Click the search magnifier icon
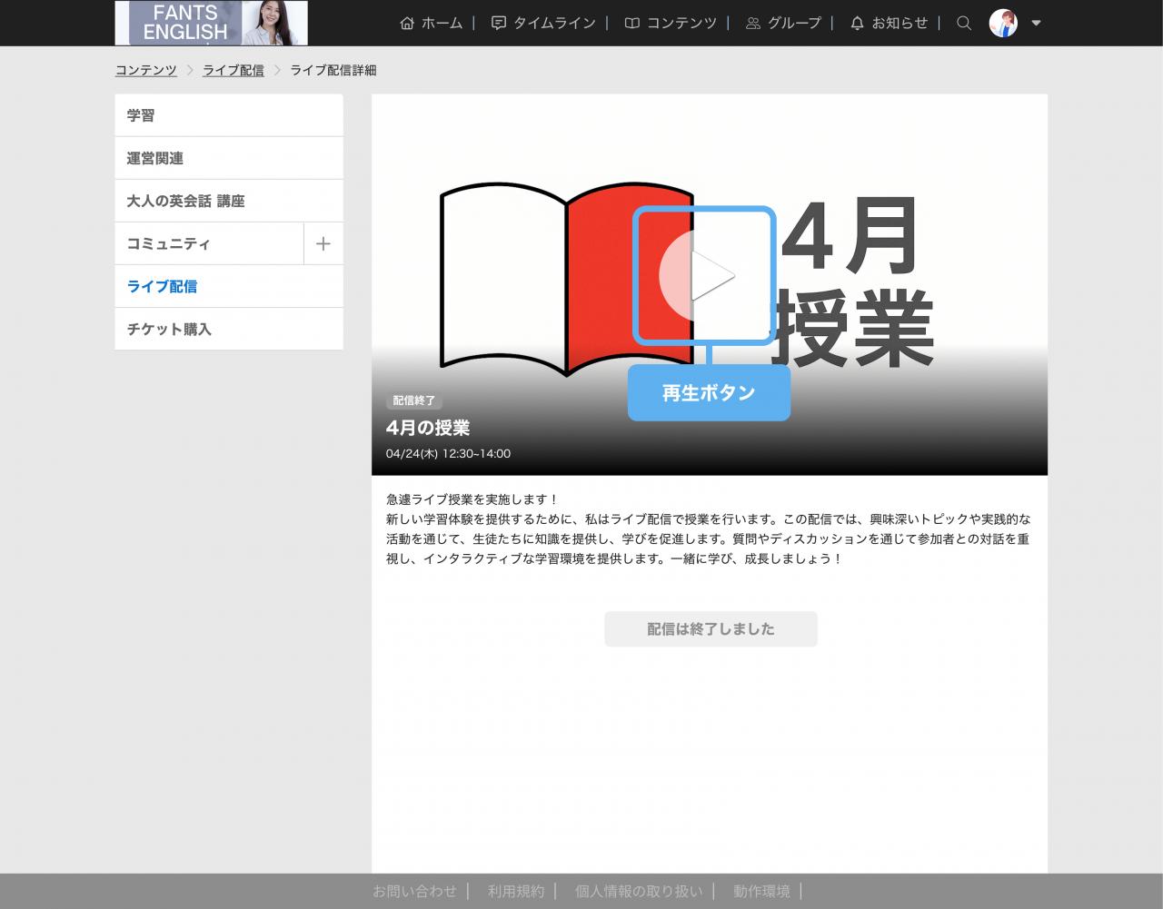 pyautogui.click(x=964, y=23)
